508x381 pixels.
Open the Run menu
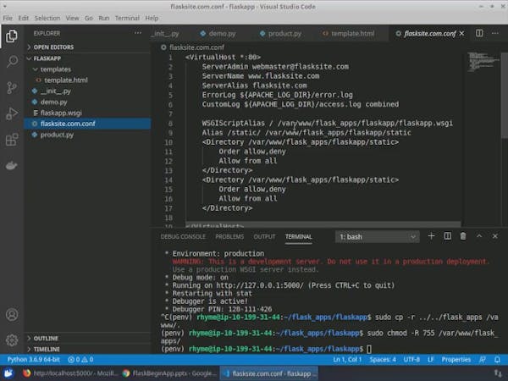[x=104, y=18]
